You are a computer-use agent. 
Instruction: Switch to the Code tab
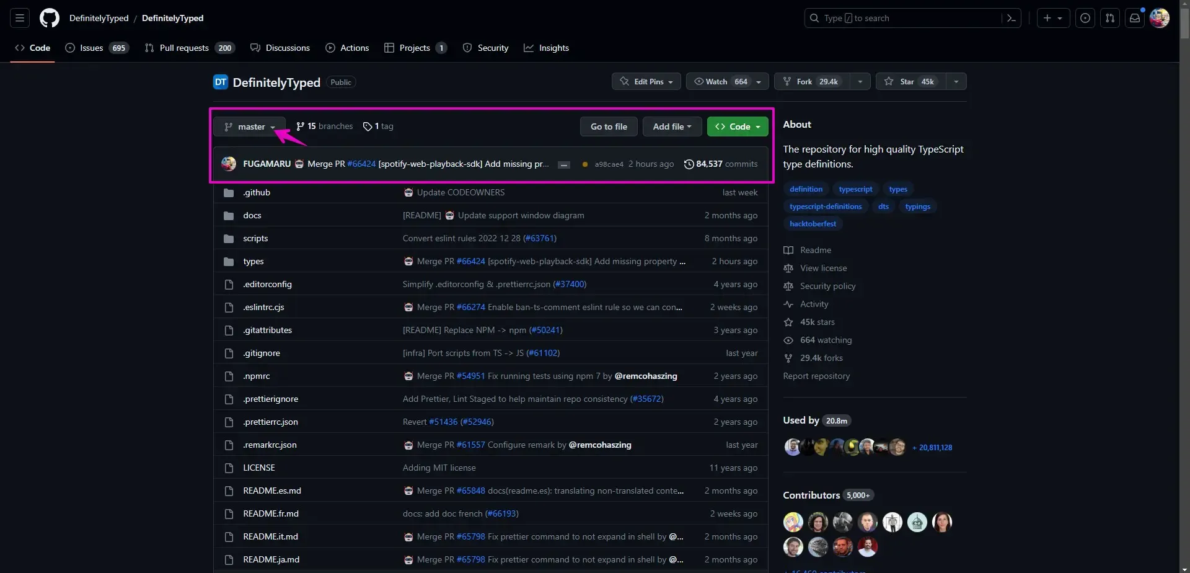pyautogui.click(x=33, y=48)
